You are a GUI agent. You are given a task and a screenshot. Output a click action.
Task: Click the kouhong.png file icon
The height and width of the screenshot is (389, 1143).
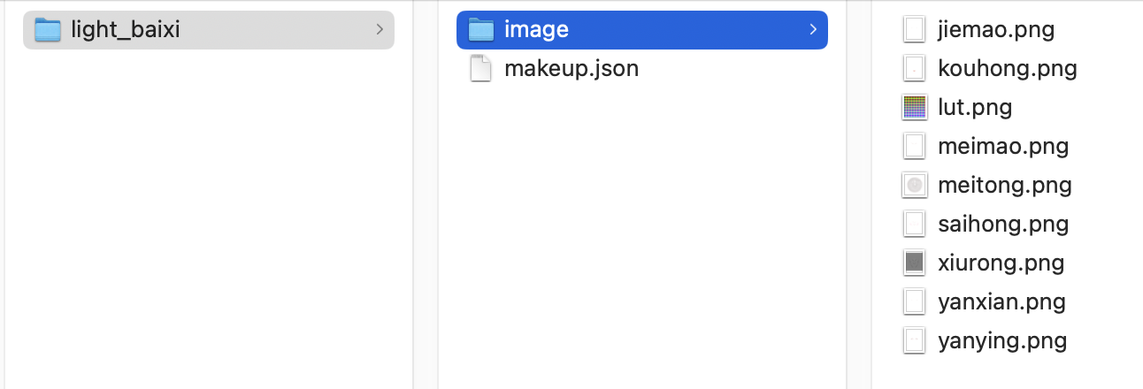tap(914, 69)
